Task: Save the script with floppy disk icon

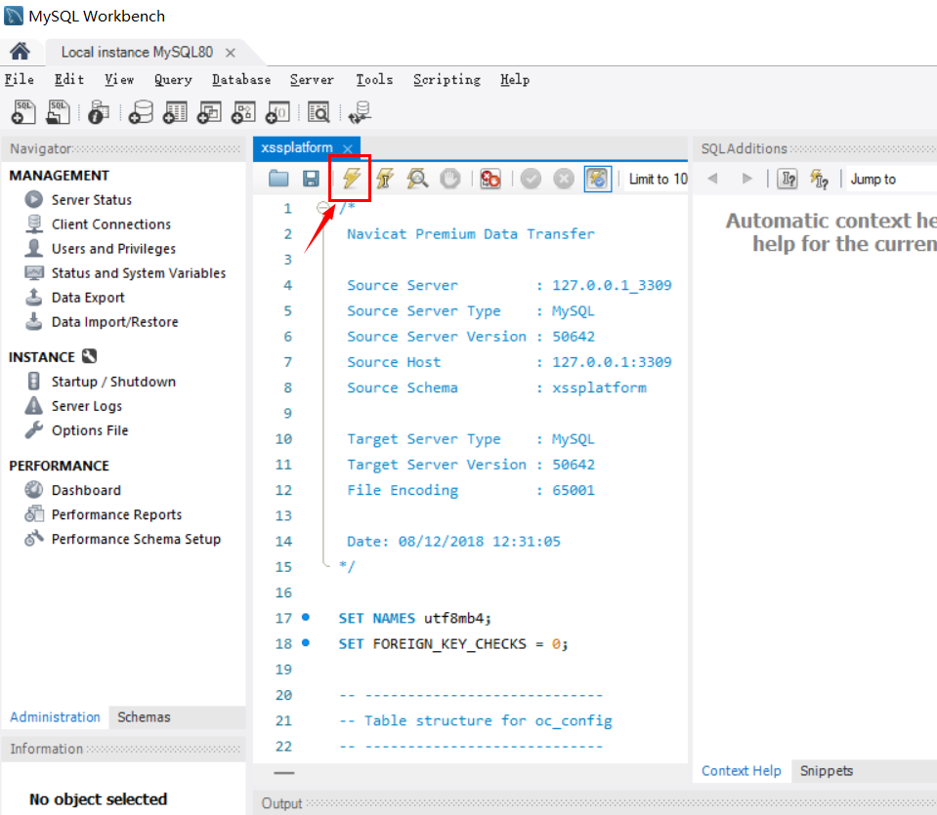Action: [311, 179]
